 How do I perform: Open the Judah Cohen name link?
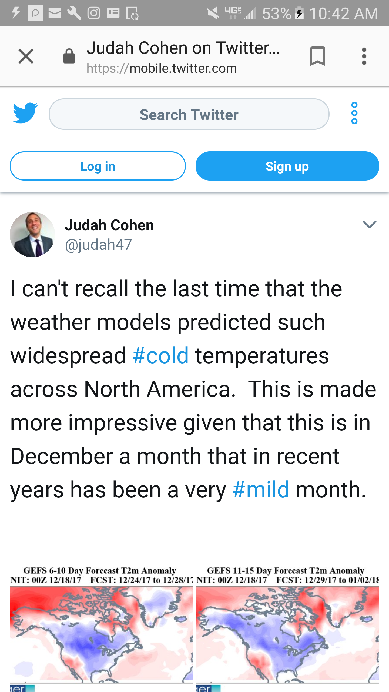click(x=109, y=225)
